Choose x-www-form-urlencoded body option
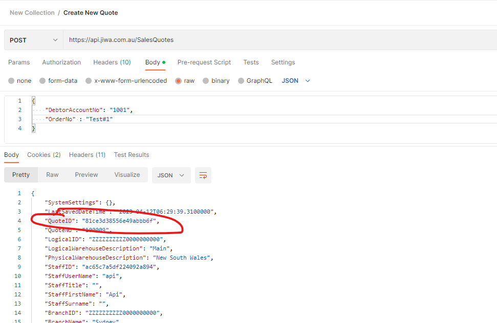 [89, 81]
